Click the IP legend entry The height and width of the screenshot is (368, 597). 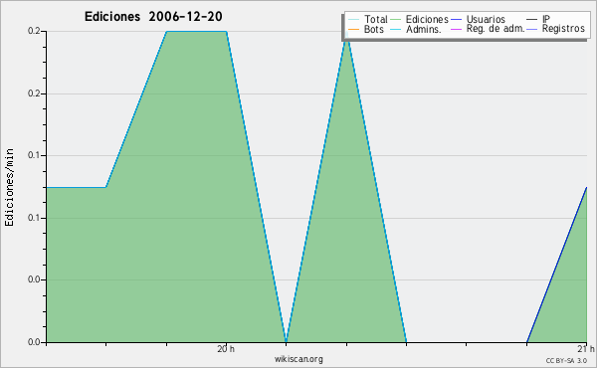point(538,19)
